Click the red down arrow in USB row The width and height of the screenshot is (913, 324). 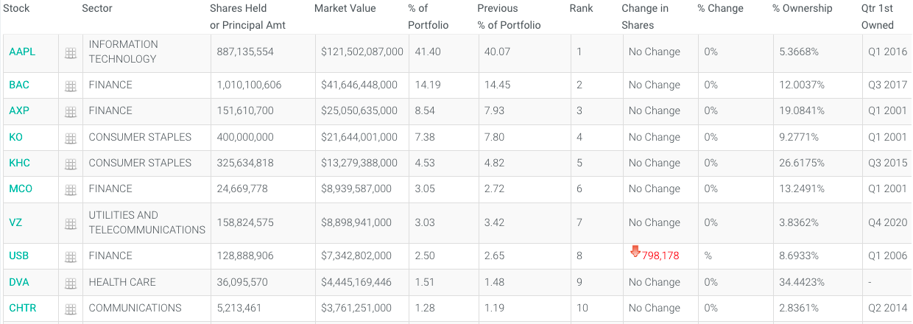(635, 252)
